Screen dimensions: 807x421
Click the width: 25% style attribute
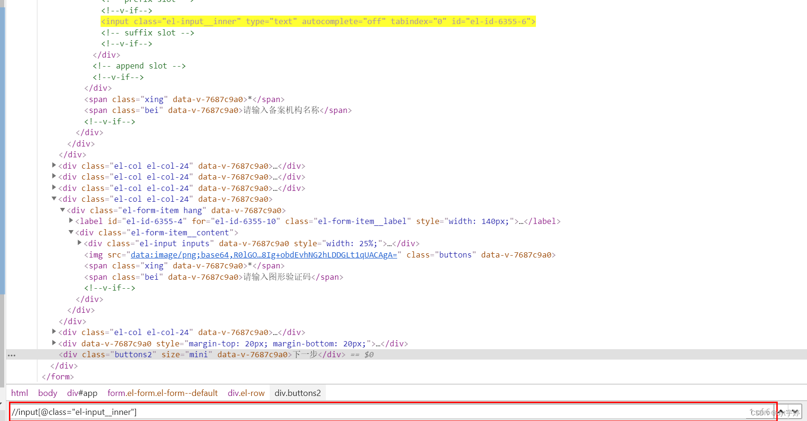click(338, 243)
